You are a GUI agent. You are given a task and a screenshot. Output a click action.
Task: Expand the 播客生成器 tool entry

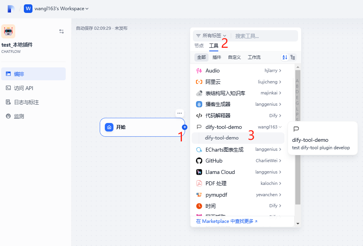click(239, 104)
